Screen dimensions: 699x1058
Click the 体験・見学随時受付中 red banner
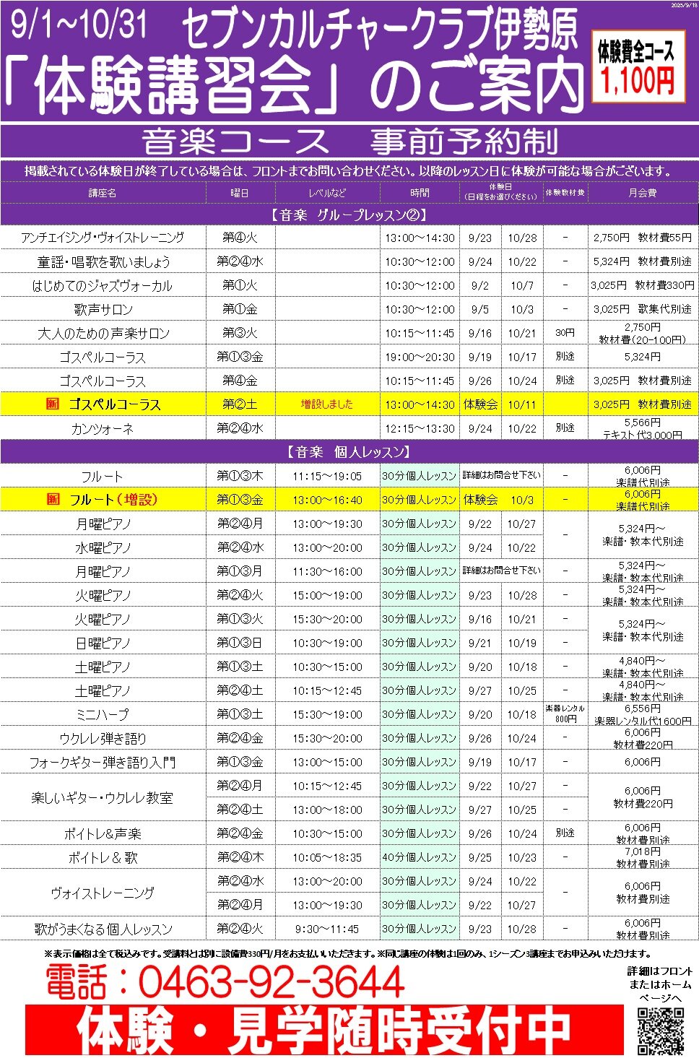[324, 1031]
